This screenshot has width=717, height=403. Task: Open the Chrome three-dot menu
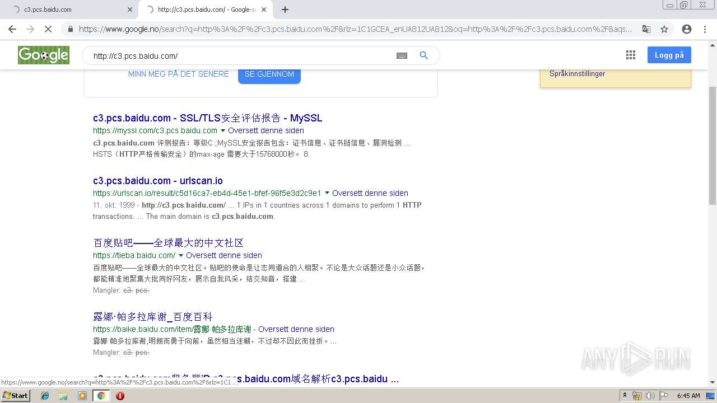click(x=705, y=29)
